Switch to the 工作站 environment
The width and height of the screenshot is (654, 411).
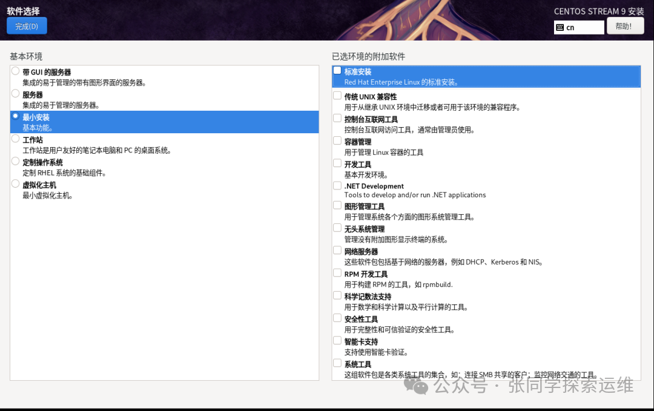coord(15,139)
